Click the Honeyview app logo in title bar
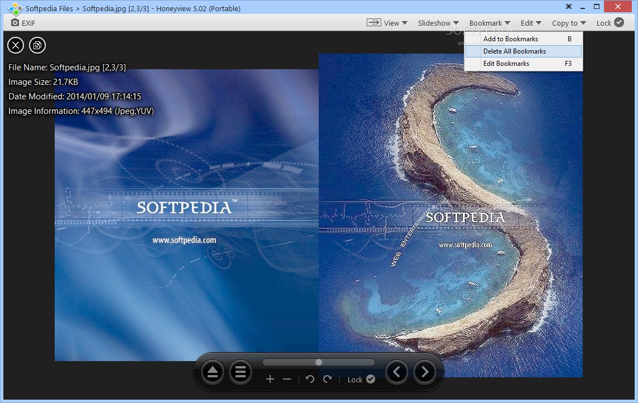 pos(15,8)
